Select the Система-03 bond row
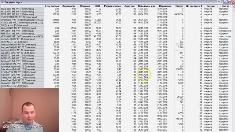The height and width of the screenshot is (132, 235). [22, 50]
